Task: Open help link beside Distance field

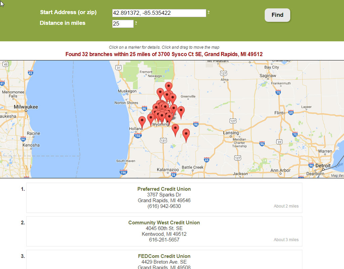Action: pos(136,23)
